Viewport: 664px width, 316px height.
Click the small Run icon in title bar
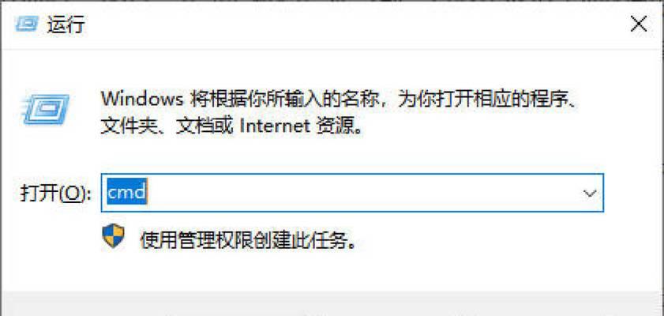[28, 24]
